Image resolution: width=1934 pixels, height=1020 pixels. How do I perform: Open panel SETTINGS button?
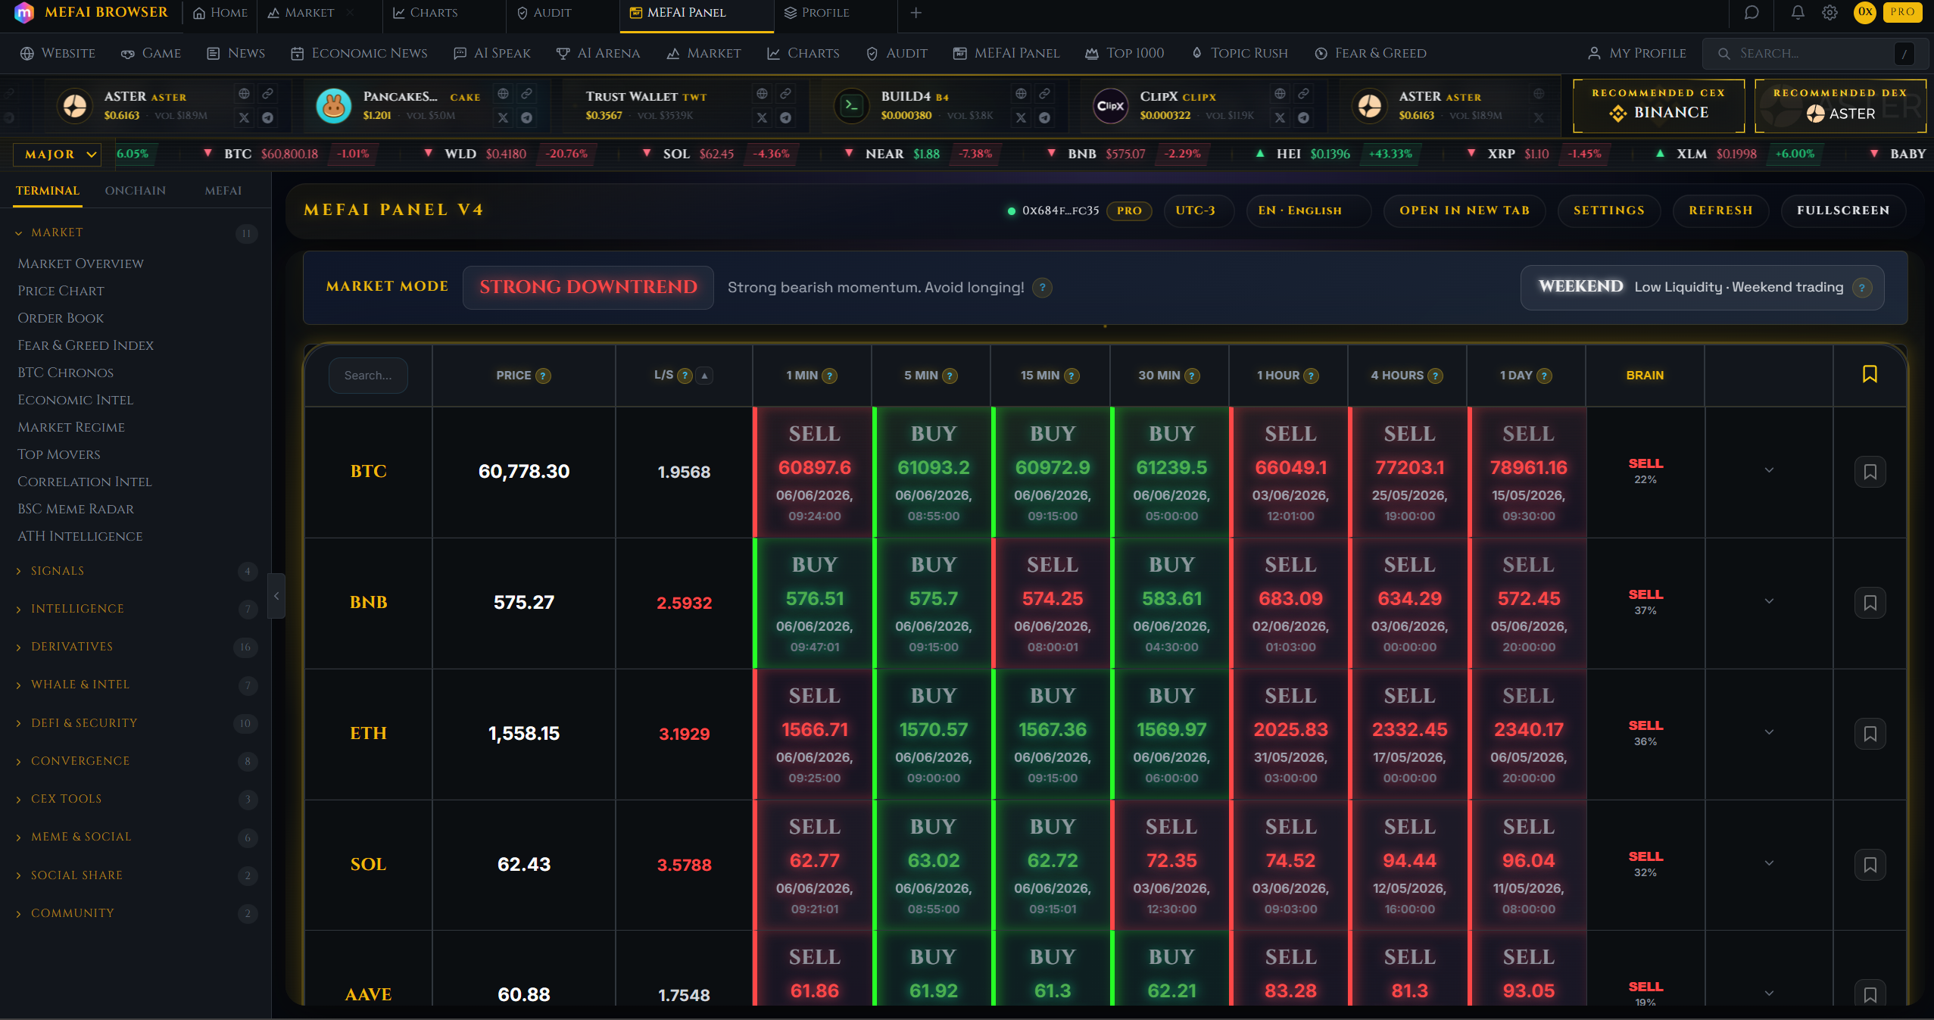click(1608, 211)
